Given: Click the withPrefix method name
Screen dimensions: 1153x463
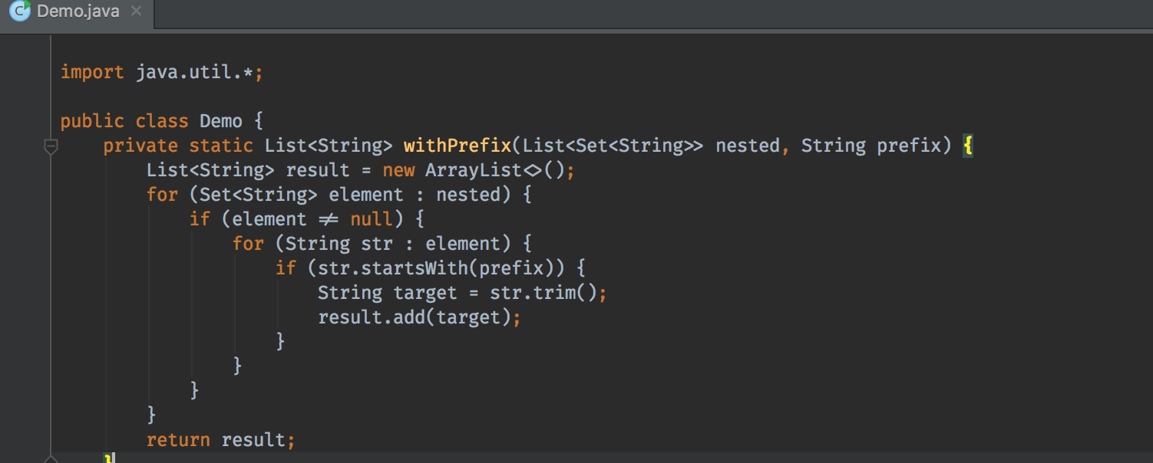Looking at the screenshot, I should click(x=457, y=146).
